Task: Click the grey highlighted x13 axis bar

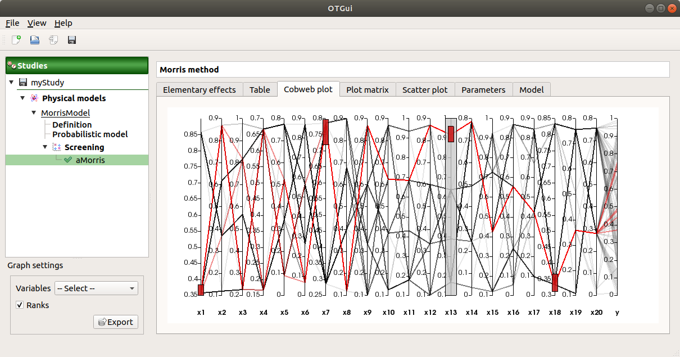Action: point(451,225)
